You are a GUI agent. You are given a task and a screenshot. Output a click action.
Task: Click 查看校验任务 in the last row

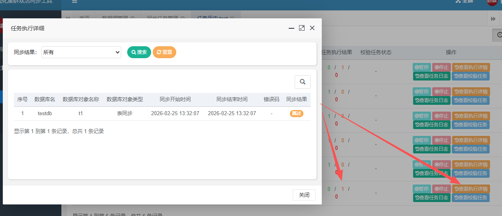click(x=471, y=198)
